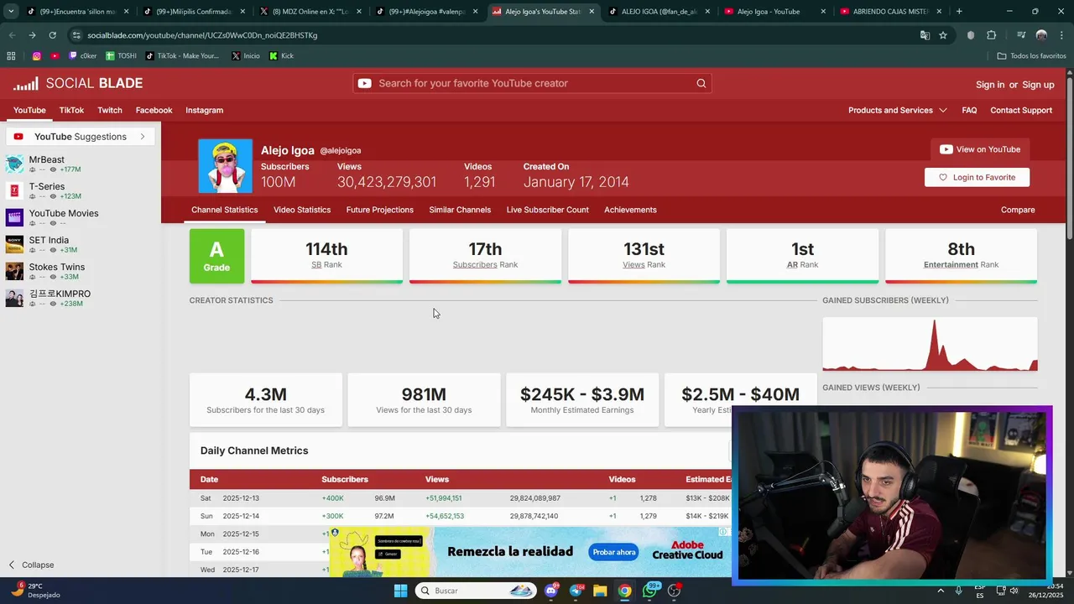Open the MrBeast suggestion avatar
Screen dimensions: 1074x604
[14, 164]
